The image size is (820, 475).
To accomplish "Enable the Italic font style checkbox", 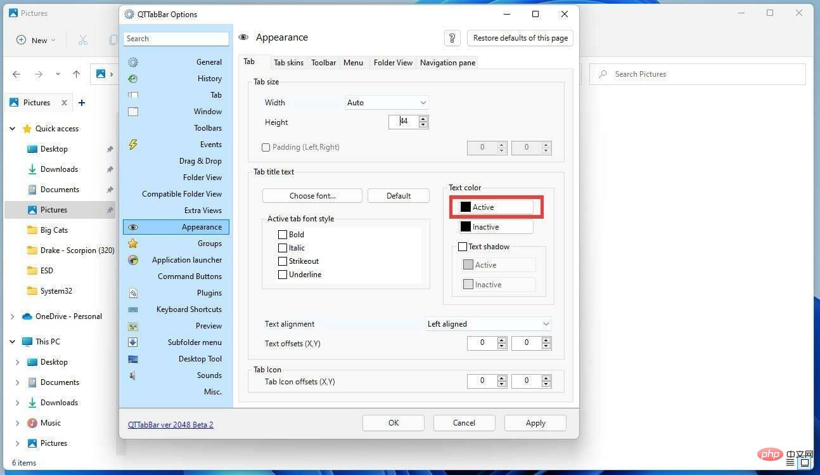I will click(283, 248).
